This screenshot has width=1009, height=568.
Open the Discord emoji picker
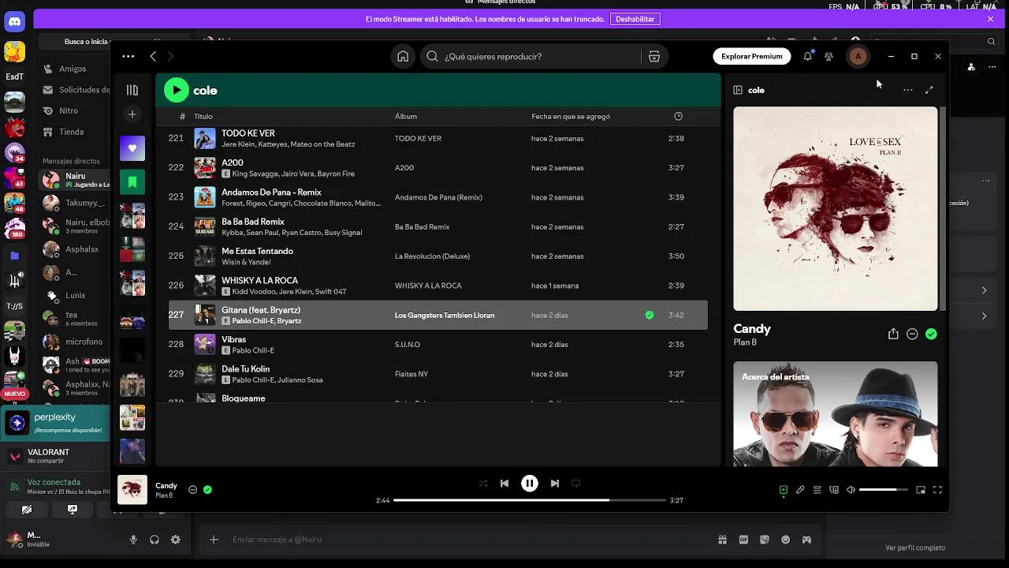[785, 540]
